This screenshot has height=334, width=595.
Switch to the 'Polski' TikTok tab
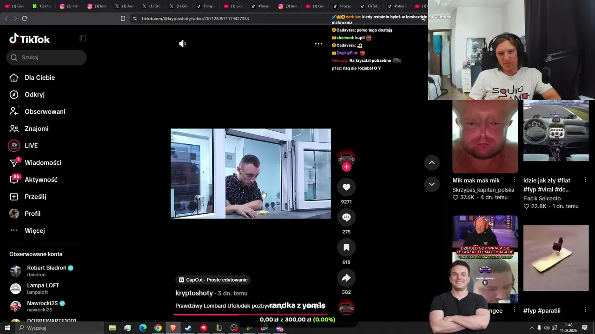397,6
